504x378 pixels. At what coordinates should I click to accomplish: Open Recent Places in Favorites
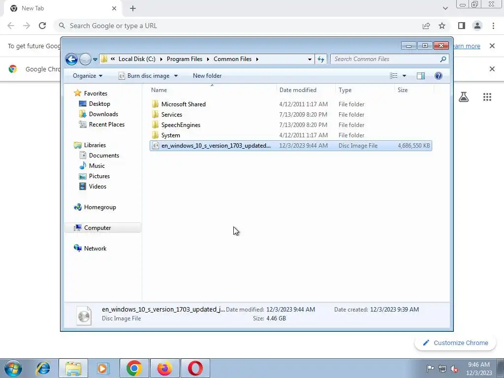click(106, 125)
